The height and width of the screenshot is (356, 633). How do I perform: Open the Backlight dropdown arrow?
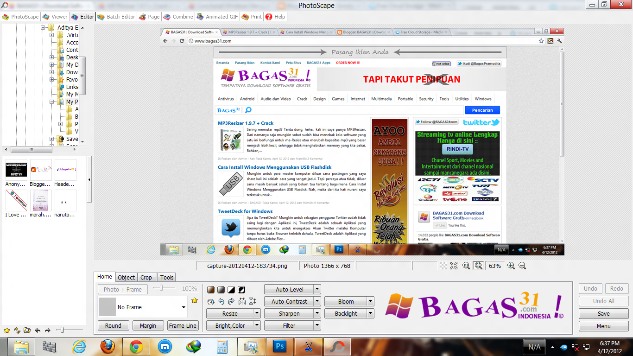coord(370,313)
